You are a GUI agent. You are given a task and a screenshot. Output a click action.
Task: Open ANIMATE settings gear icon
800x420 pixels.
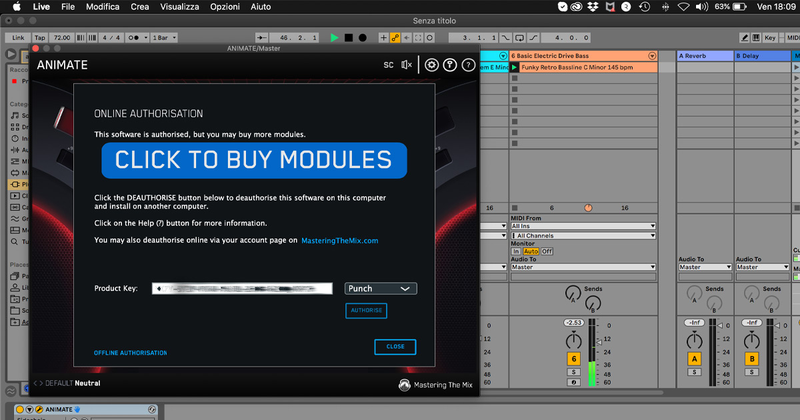(432, 65)
